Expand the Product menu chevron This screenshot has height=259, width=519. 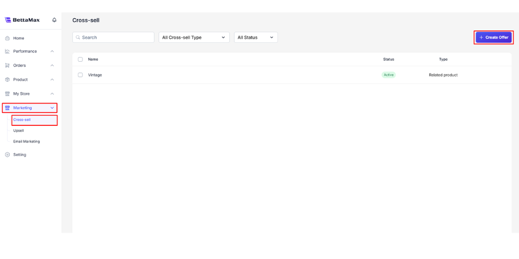tap(52, 80)
